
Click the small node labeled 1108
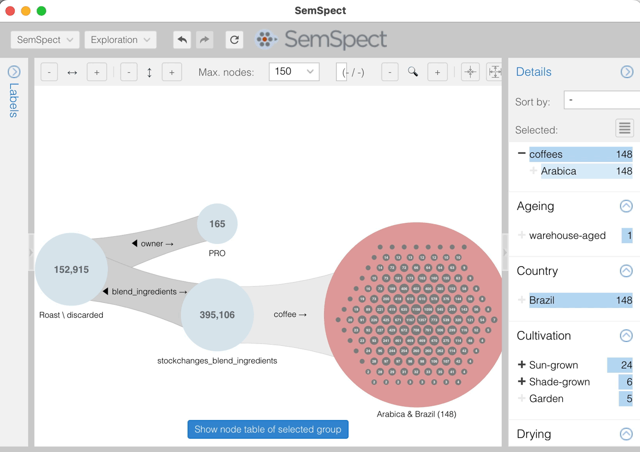coord(416,309)
